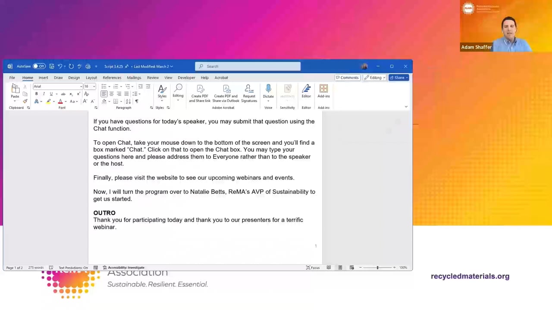
Task: Open the Add-ins button
Action: pyautogui.click(x=323, y=91)
